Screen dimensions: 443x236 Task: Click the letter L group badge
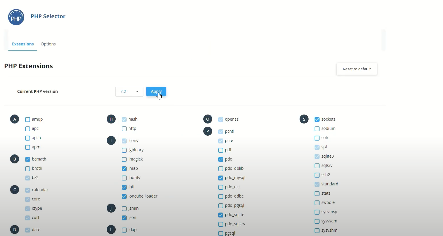click(x=111, y=230)
